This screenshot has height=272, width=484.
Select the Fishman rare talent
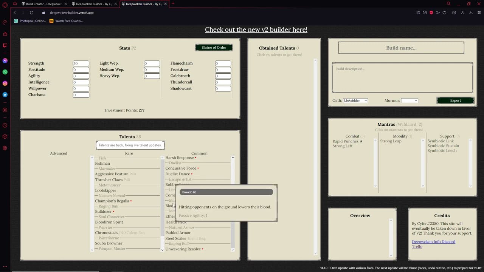tap(102, 164)
